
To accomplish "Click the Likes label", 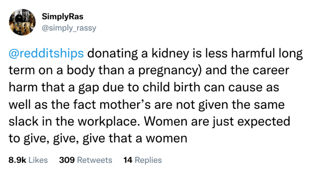I will point(38,160).
